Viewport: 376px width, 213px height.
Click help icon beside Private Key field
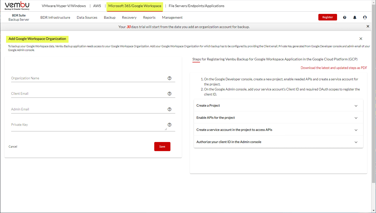[169, 125]
